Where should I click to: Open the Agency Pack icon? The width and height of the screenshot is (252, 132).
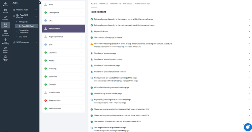pos(5,58)
